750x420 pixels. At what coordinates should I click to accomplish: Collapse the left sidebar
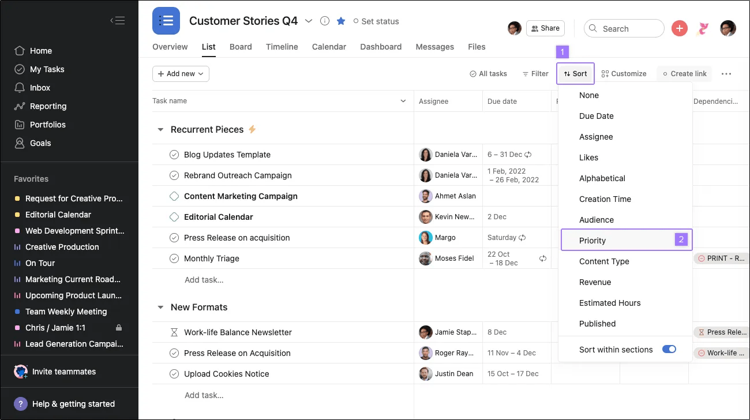(x=118, y=20)
